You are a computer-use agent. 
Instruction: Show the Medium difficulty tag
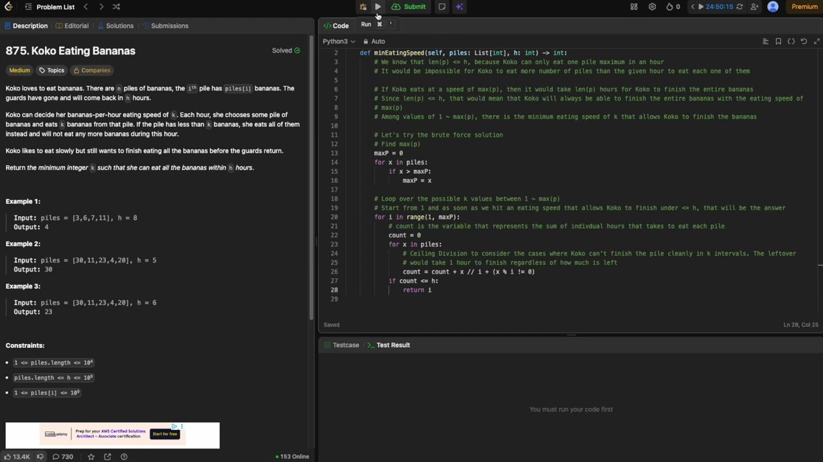19,70
